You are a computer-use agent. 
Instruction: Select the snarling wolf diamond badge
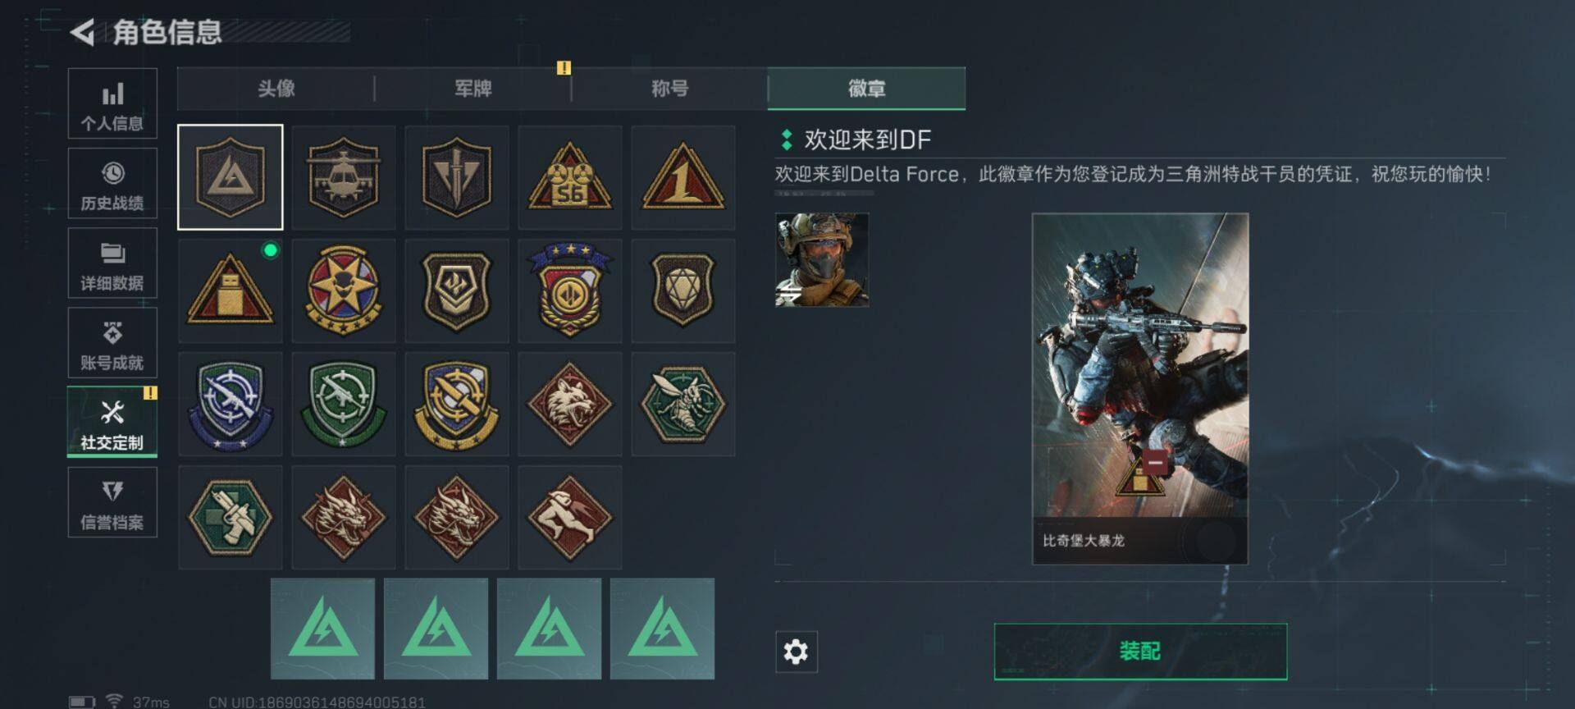pyautogui.click(x=570, y=405)
